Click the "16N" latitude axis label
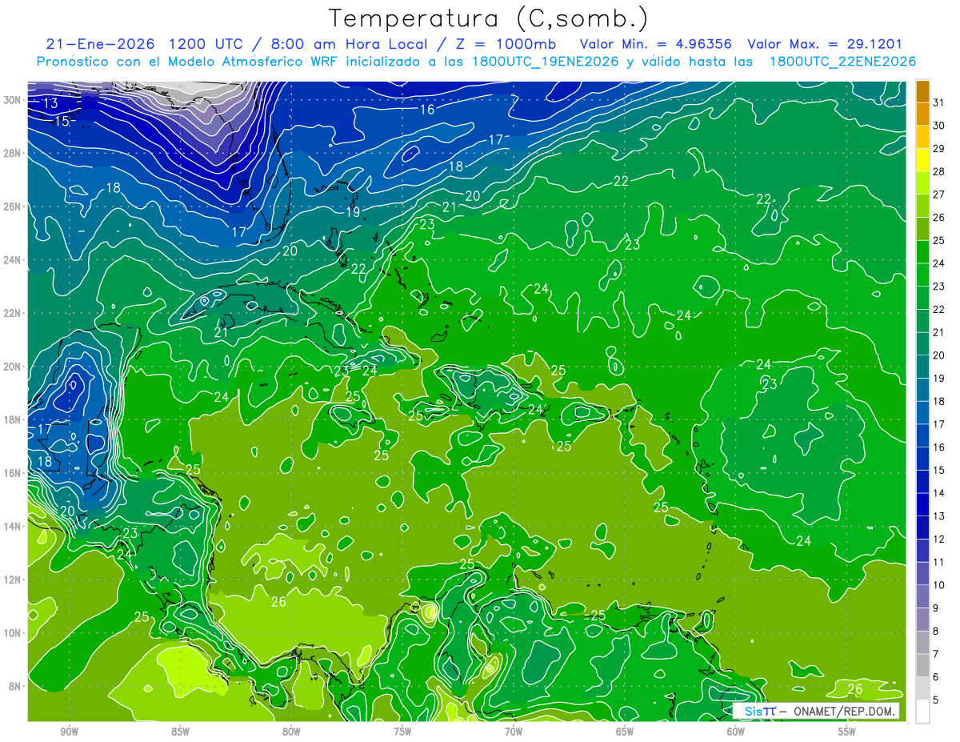Viewport: 960px width, 742px height. pyautogui.click(x=13, y=472)
